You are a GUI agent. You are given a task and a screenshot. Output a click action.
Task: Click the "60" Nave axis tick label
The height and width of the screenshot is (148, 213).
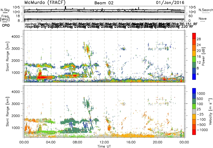coord(191,16)
